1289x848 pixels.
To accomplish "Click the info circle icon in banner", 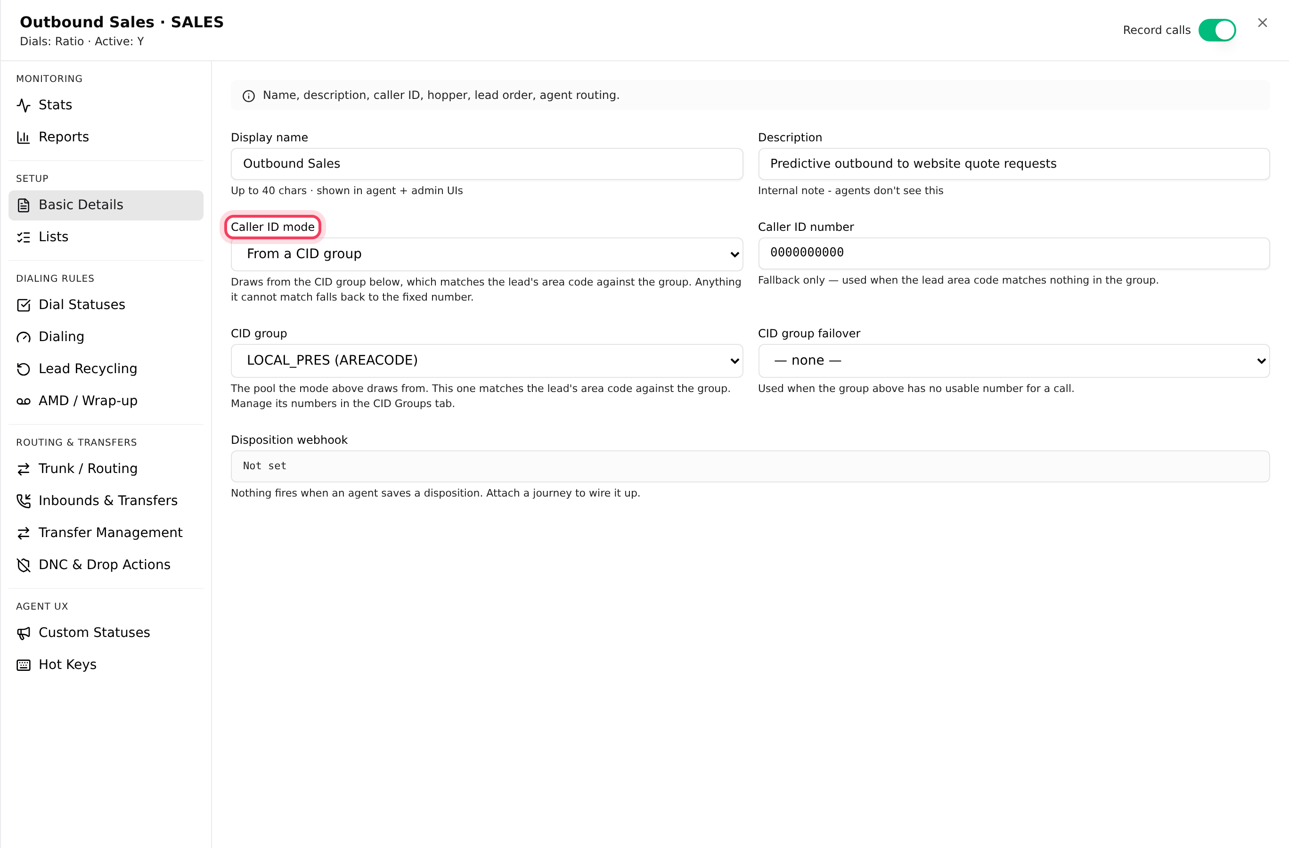I will click(249, 96).
